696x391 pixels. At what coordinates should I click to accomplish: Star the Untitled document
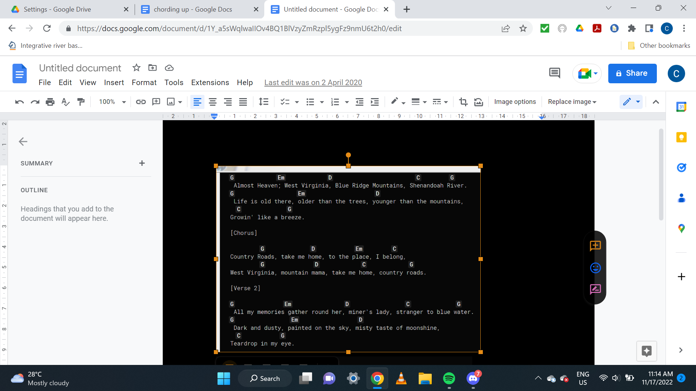(136, 68)
